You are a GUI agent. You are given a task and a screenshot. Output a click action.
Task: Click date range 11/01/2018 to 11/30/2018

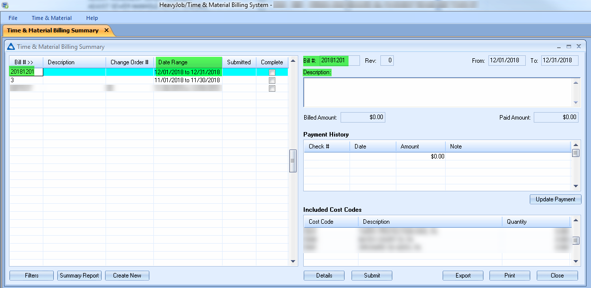pyautogui.click(x=187, y=80)
